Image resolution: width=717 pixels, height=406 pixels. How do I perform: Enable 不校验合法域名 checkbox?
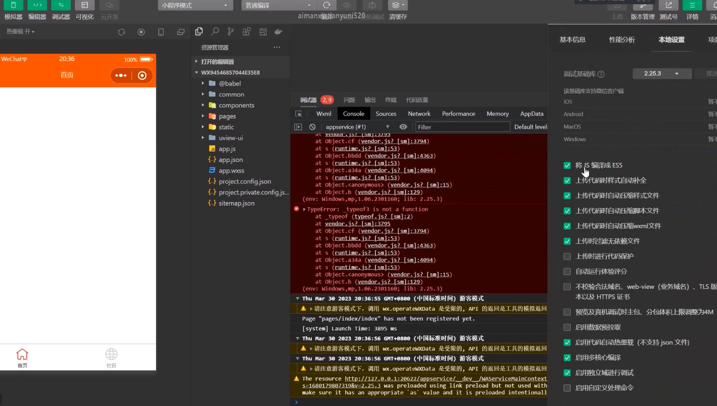(567, 287)
